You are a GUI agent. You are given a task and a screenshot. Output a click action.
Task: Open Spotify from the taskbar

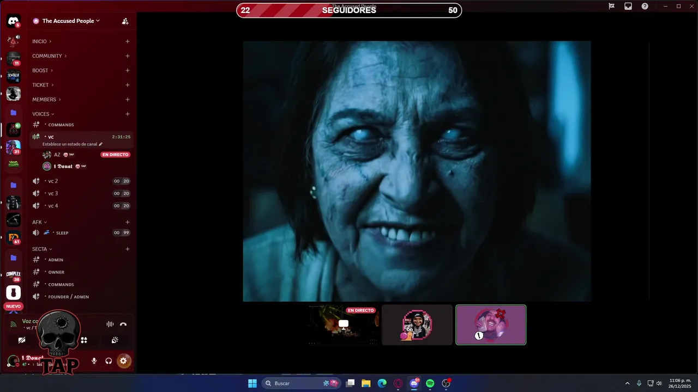tap(430, 383)
